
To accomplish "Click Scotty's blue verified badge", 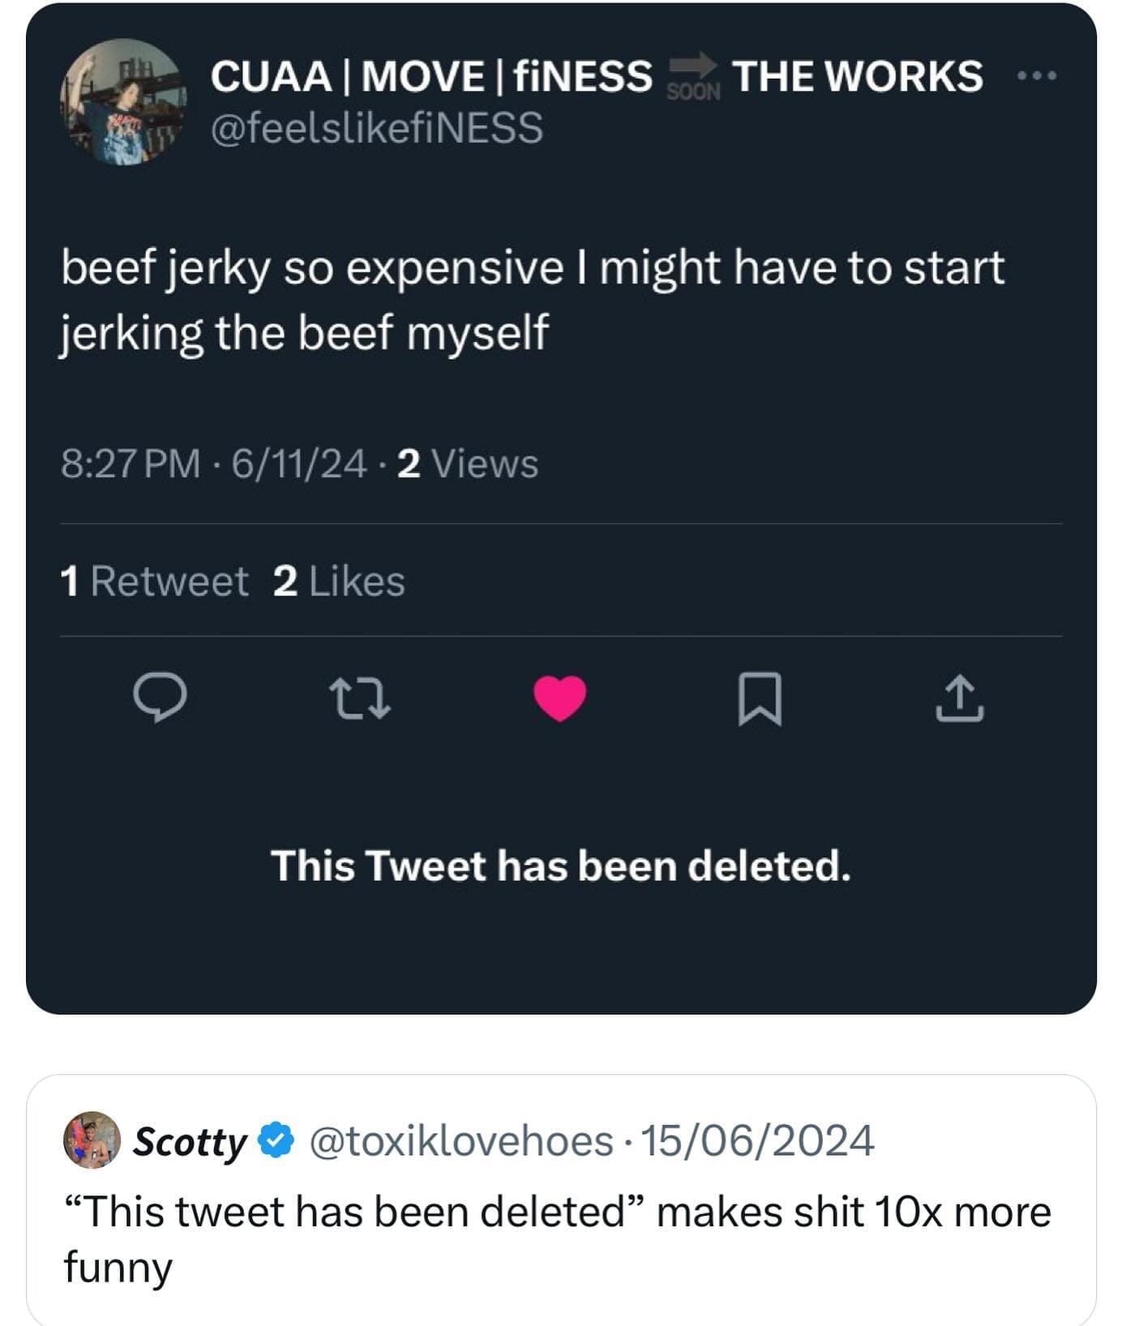I will 276,1140.
